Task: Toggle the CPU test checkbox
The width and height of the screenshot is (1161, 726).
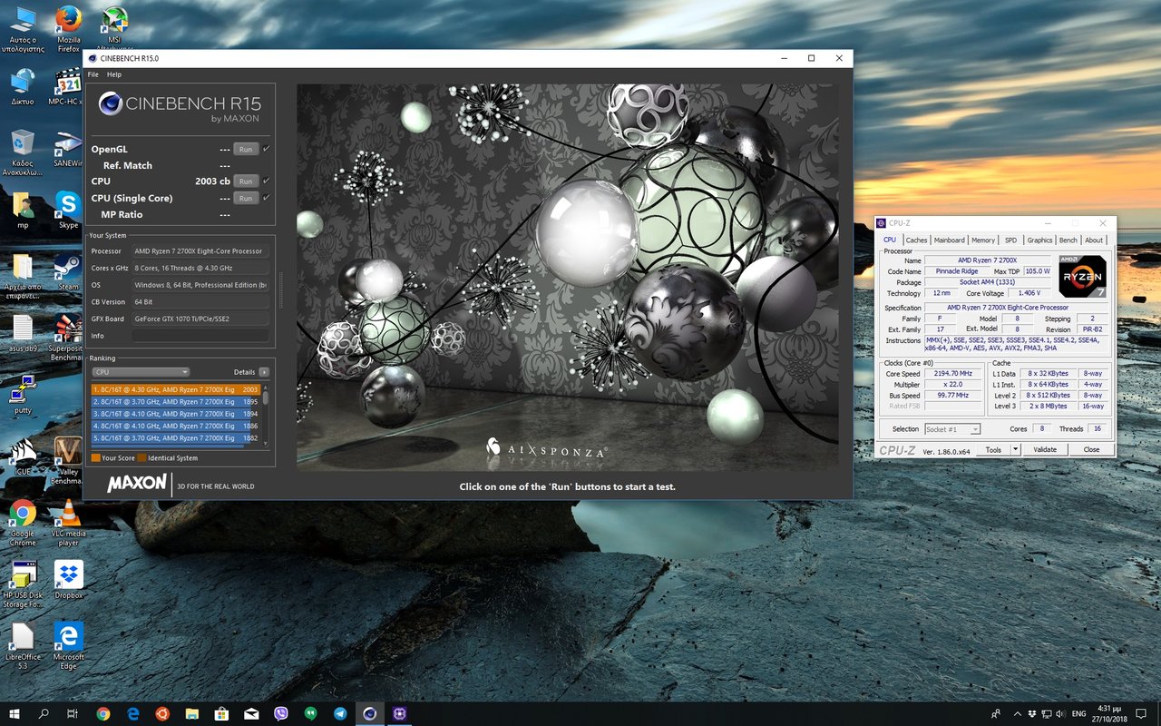Action: tap(266, 181)
